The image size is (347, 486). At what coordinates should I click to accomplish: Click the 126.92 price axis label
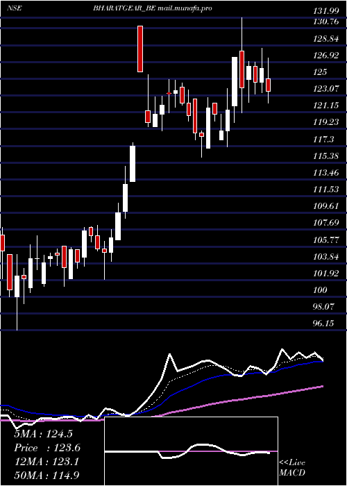(325, 56)
